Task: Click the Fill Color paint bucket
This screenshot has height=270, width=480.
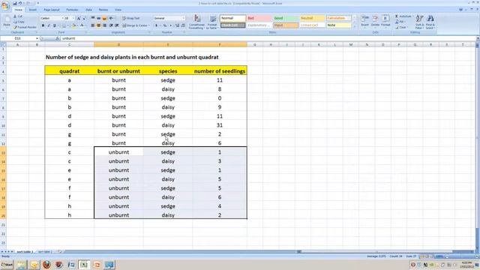Action: (x=73, y=25)
